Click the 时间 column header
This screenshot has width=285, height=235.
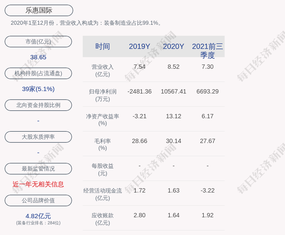pyautogui.click(x=103, y=46)
